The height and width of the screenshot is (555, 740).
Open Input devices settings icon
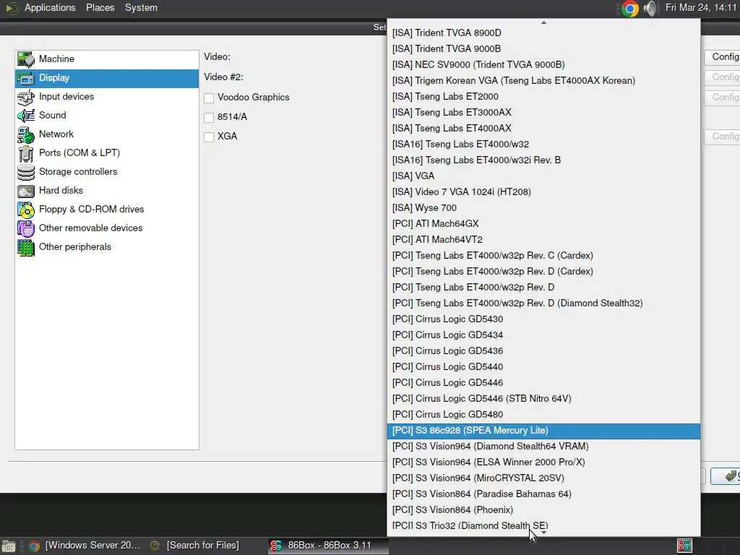[26, 97]
